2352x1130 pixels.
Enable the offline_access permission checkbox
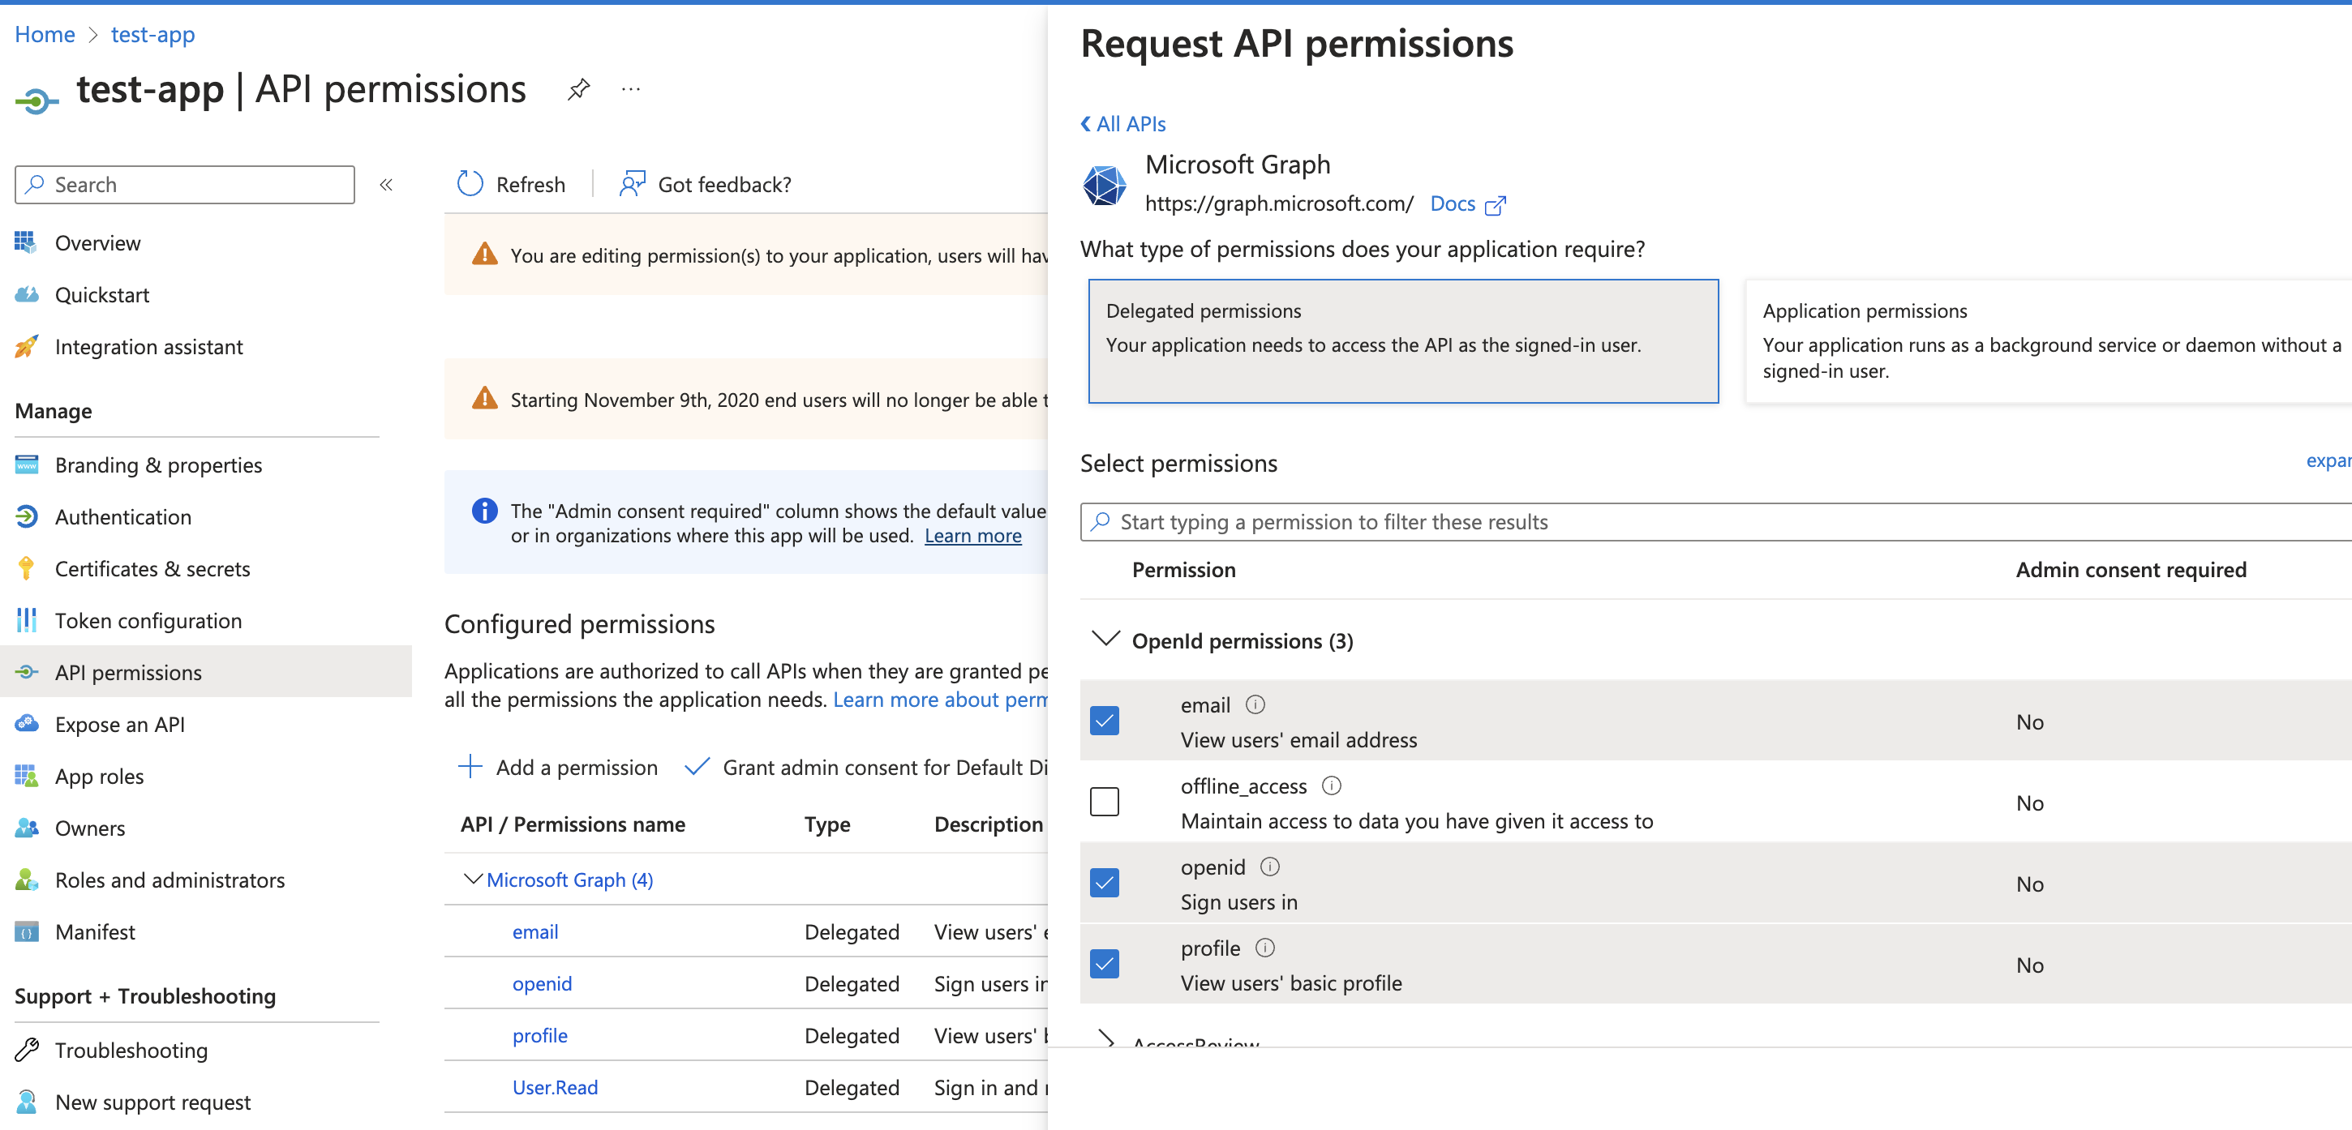(x=1104, y=803)
